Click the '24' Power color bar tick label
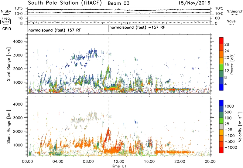Image resolution: width=243 pixels, height=168 pixels. pyautogui.click(x=227, y=51)
